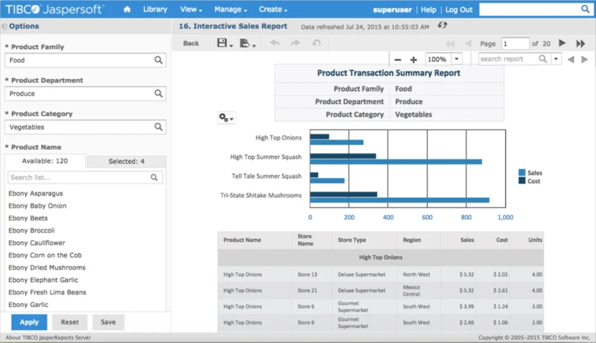The height and width of the screenshot is (343, 596).
Task: Open the View menu
Action: click(191, 9)
